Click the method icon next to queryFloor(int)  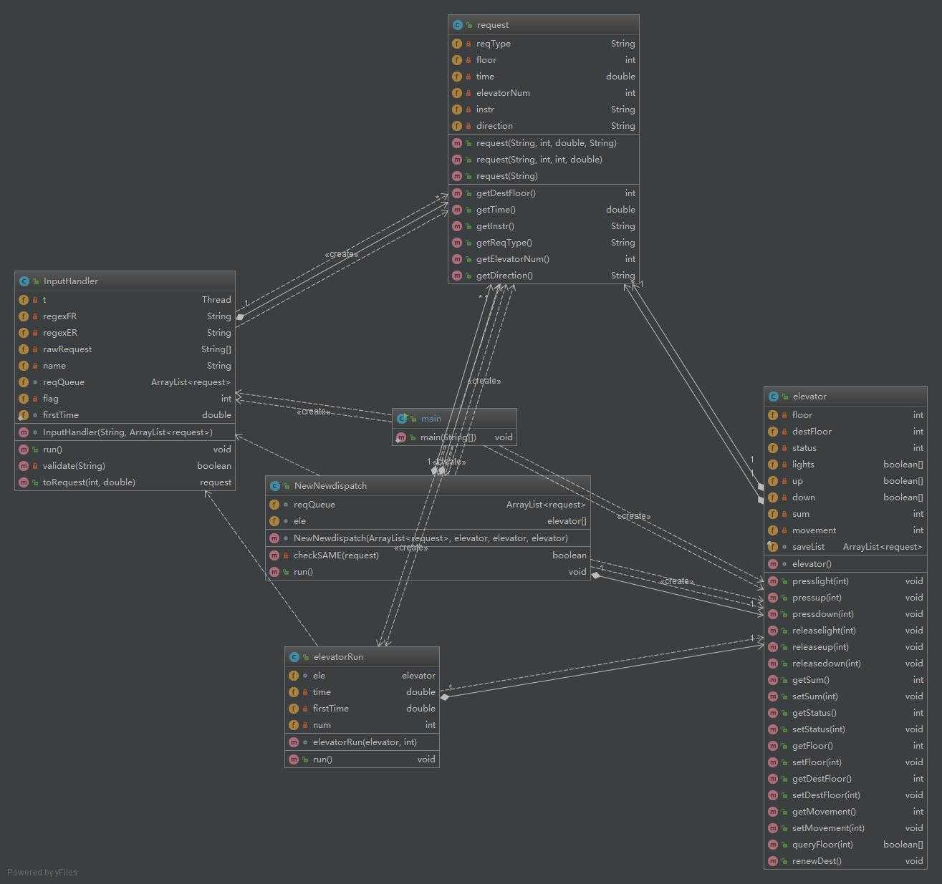[773, 845]
